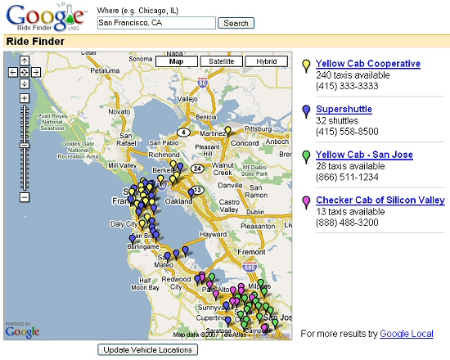Click the yellow marker near Daly City
450x360 pixels.
pyautogui.click(x=142, y=224)
